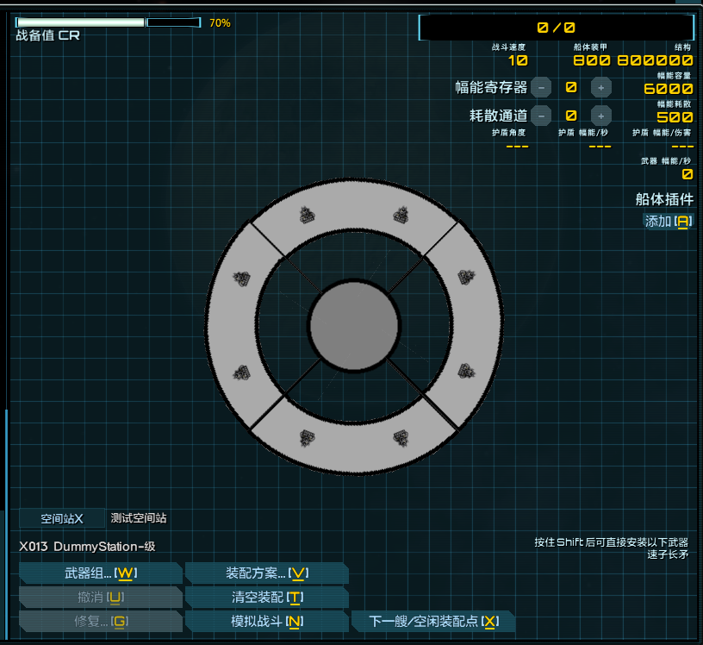The width and height of the screenshot is (703, 645).
Task: Switch to the 空间站X tab
Action: [x=62, y=518]
